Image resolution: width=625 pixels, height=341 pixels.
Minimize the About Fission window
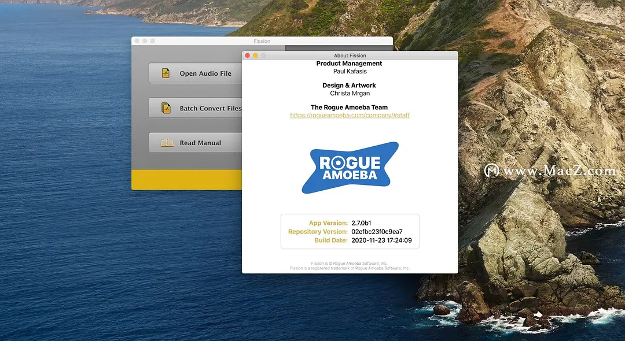coord(255,55)
